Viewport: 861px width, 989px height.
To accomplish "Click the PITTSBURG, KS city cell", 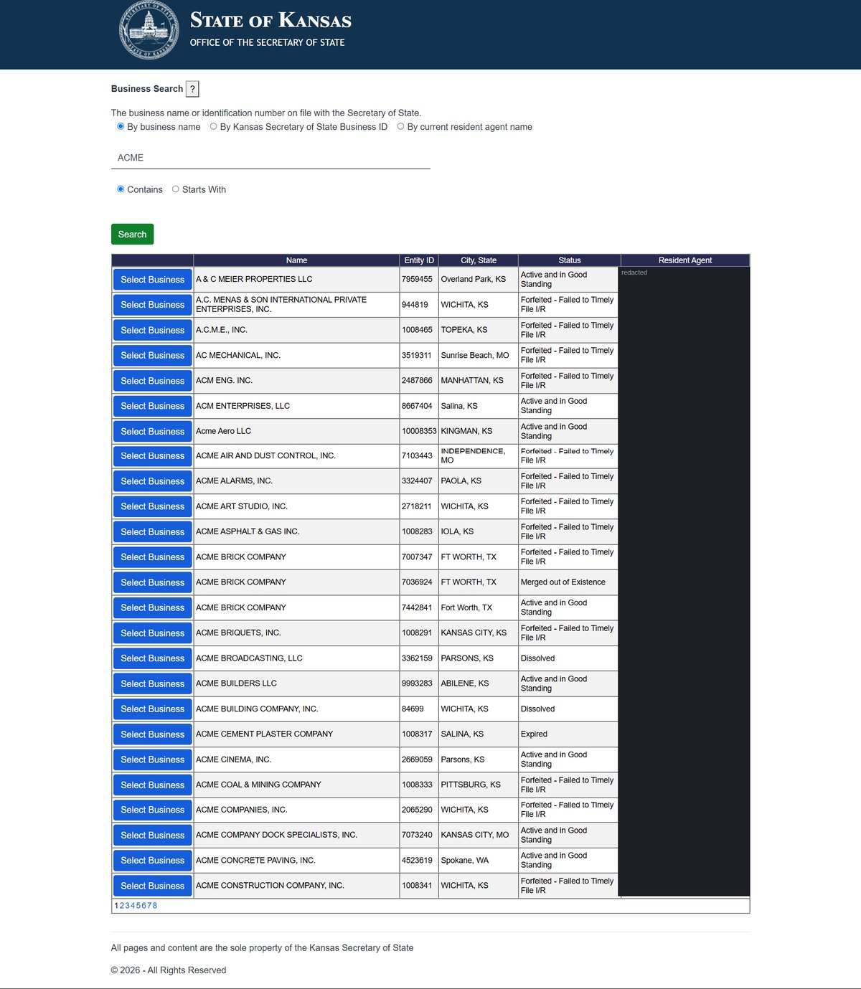I will point(479,785).
